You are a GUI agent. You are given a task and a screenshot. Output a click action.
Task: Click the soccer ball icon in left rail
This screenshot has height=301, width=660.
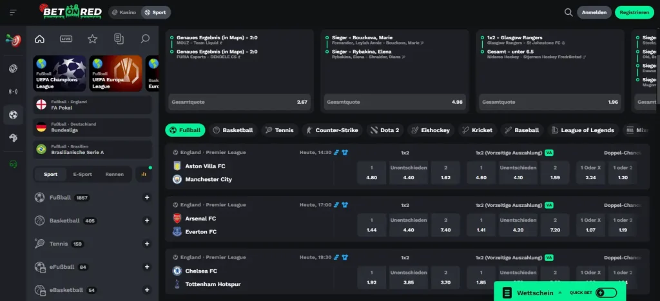[x=13, y=115]
